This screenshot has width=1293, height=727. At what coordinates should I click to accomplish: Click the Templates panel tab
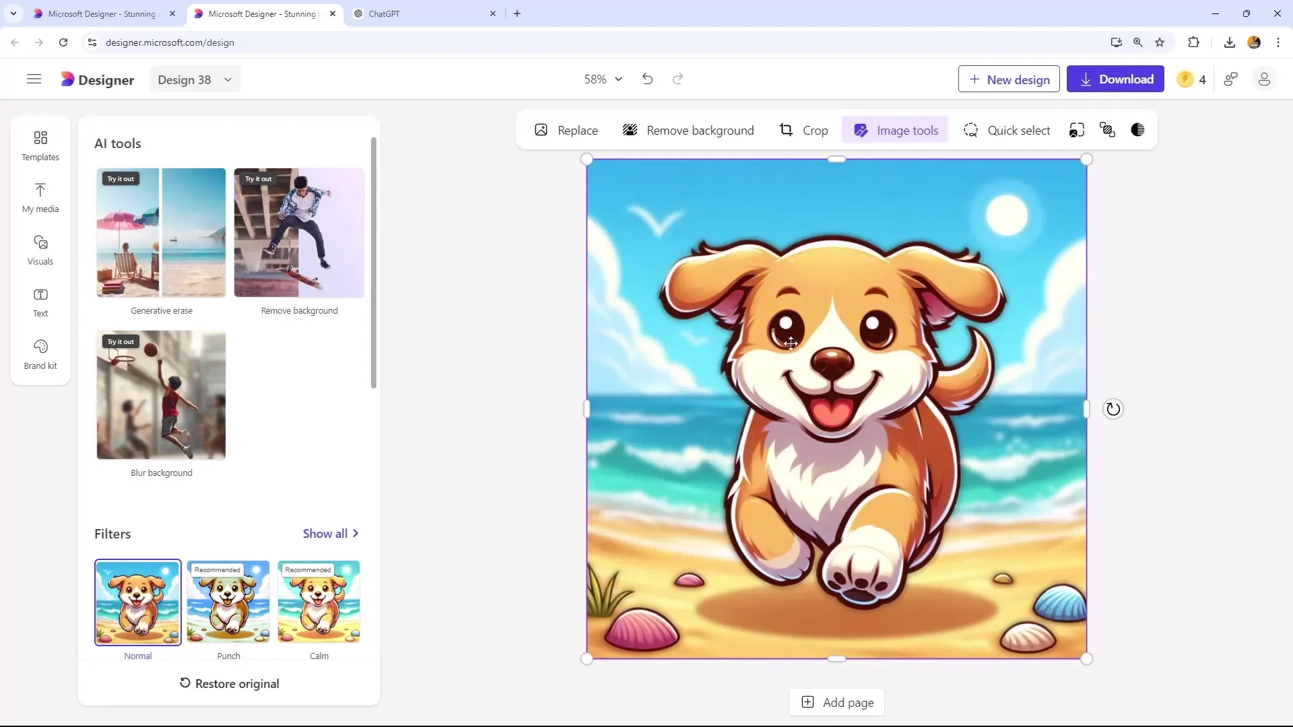pos(40,145)
